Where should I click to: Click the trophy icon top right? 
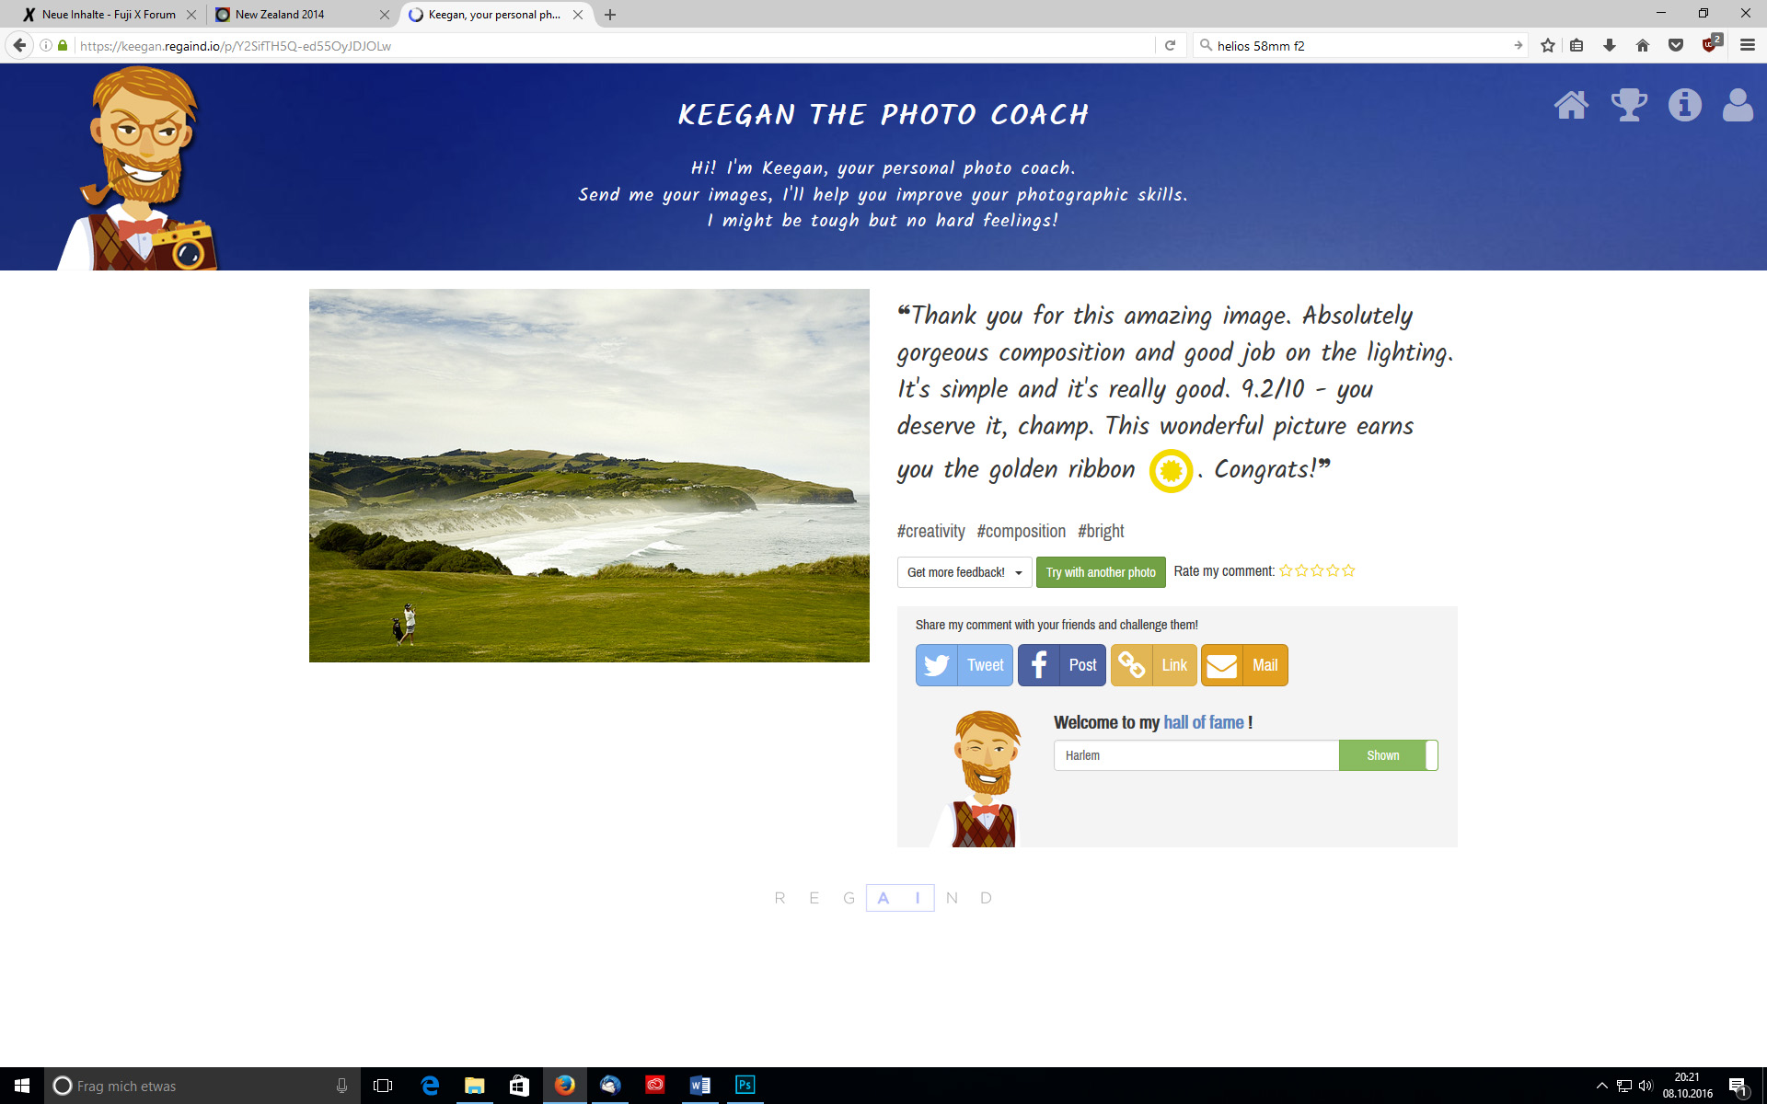1629,105
